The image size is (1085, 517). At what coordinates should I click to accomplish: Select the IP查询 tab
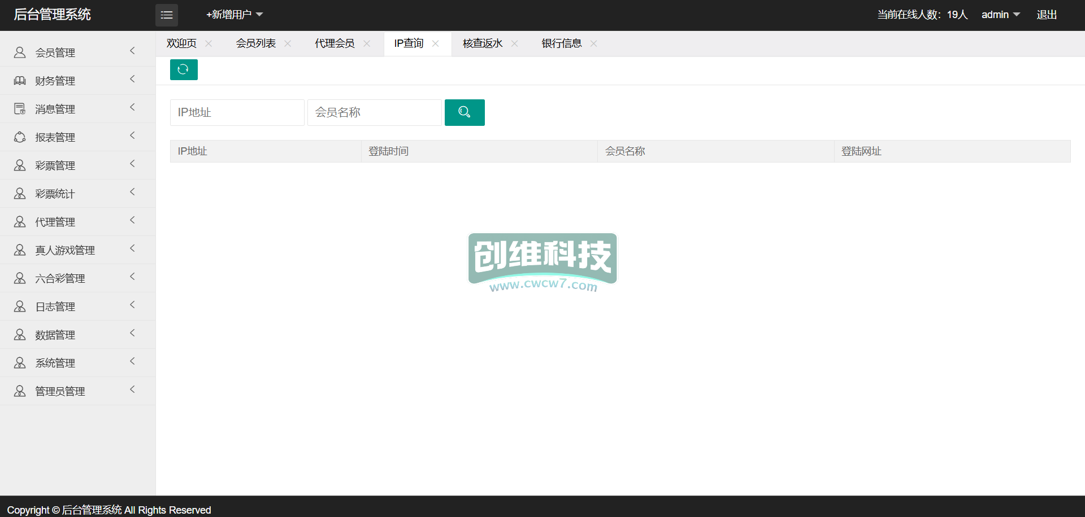tap(409, 43)
